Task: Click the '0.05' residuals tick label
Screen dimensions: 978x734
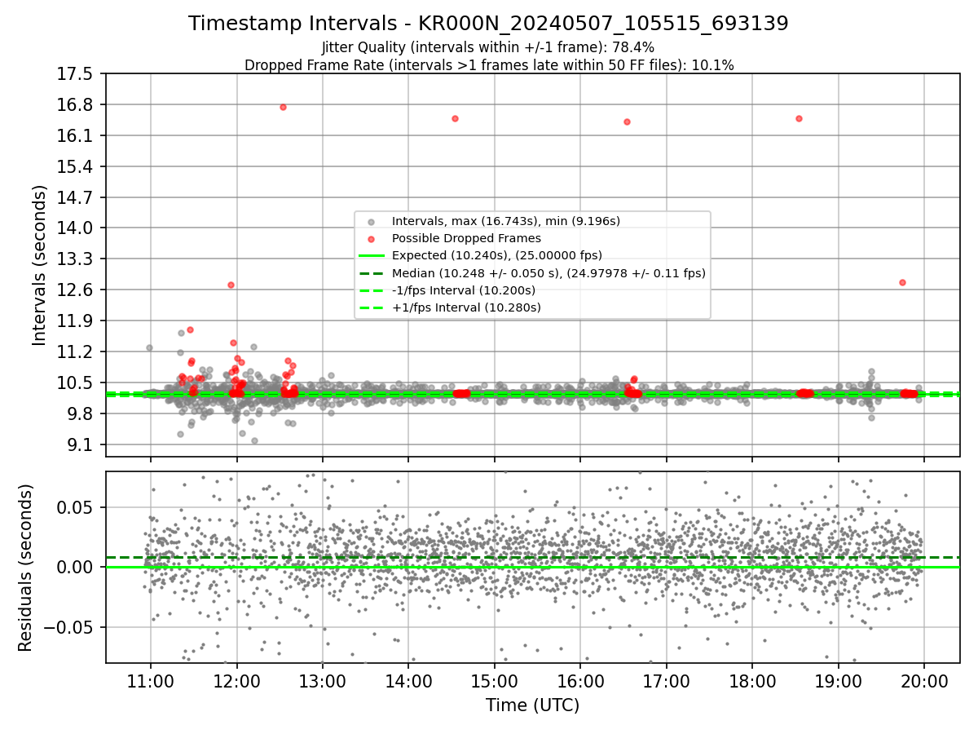Action: click(x=79, y=507)
